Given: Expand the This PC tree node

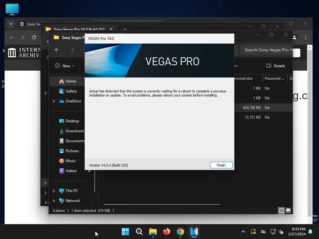Looking at the screenshot, I should tap(54, 191).
